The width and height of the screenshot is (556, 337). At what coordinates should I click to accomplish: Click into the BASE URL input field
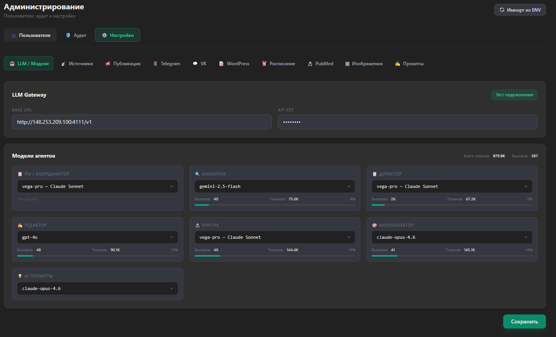pyautogui.click(x=142, y=122)
